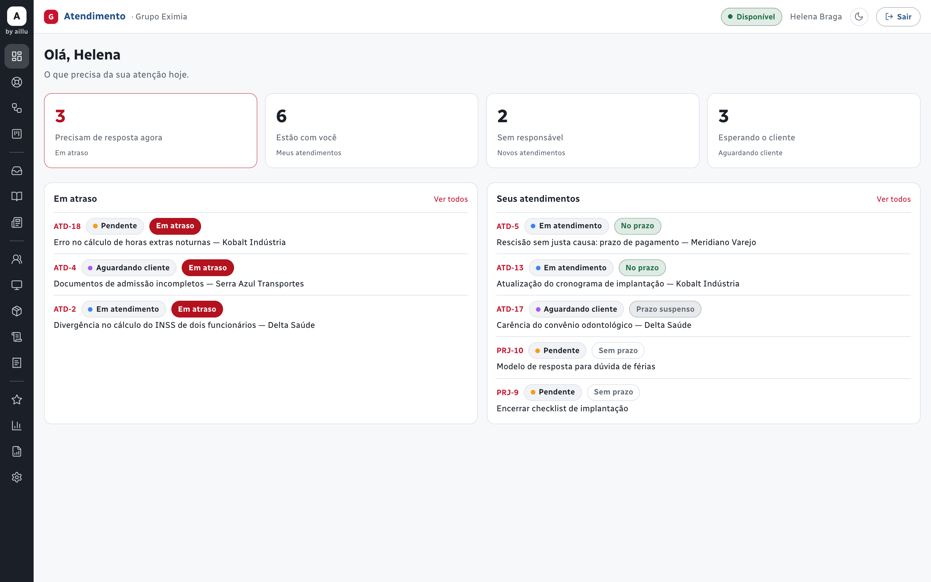Image resolution: width=931 pixels, height=582 pixels.
Task: Open the newspaper icon in sidebar
Action: pyautogui.click(x=16, y=222)
